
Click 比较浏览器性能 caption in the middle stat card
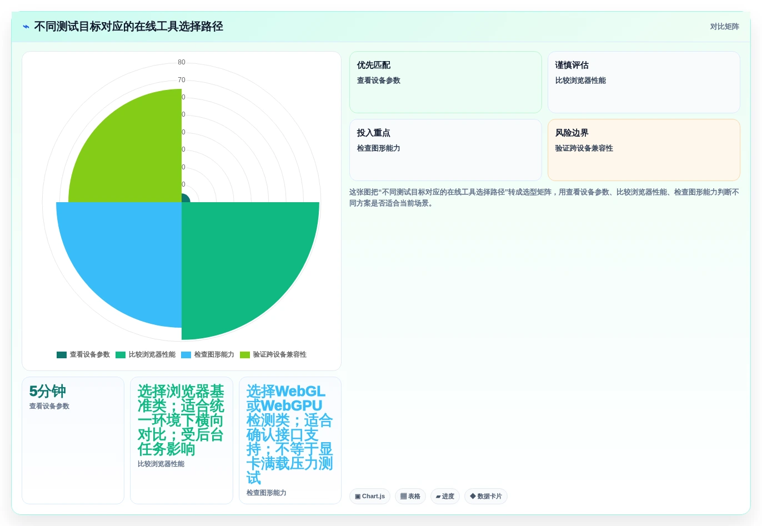click(161, 464)
